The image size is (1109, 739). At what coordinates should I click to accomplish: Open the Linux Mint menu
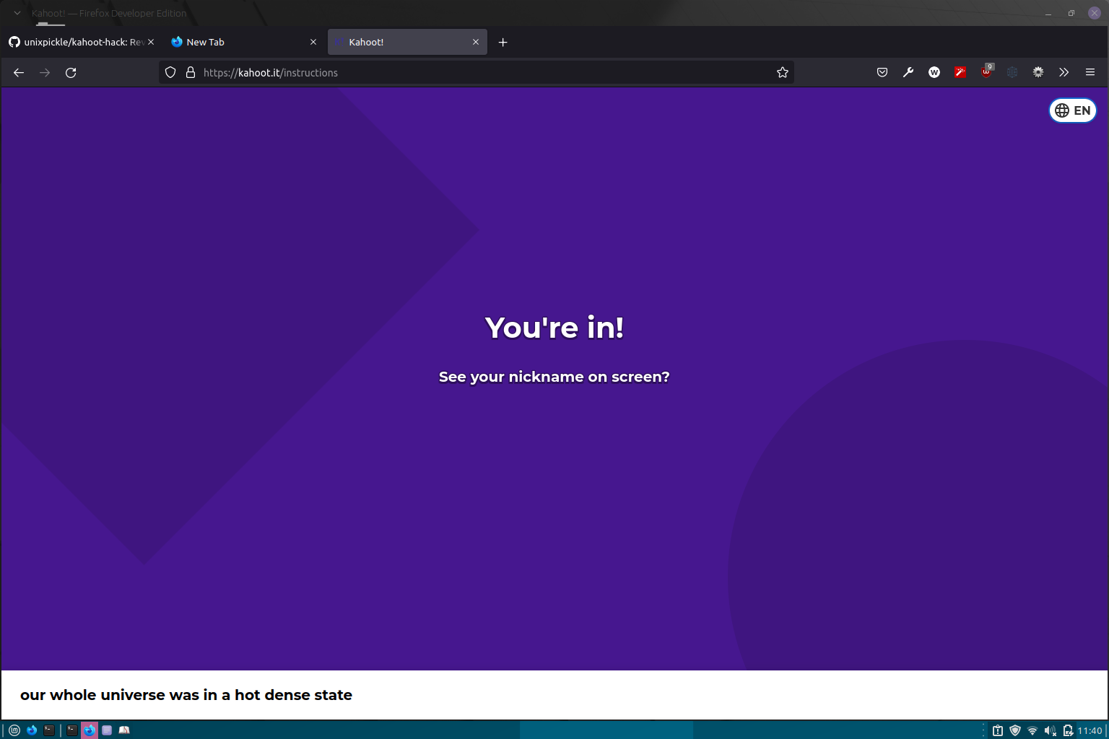click(14, 730)
